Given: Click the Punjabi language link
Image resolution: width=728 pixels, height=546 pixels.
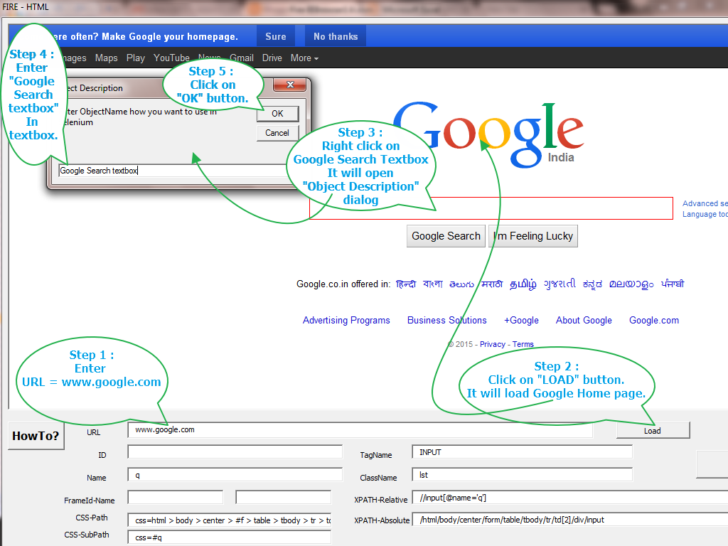Looking at the screenshot, I should (673, 284).
